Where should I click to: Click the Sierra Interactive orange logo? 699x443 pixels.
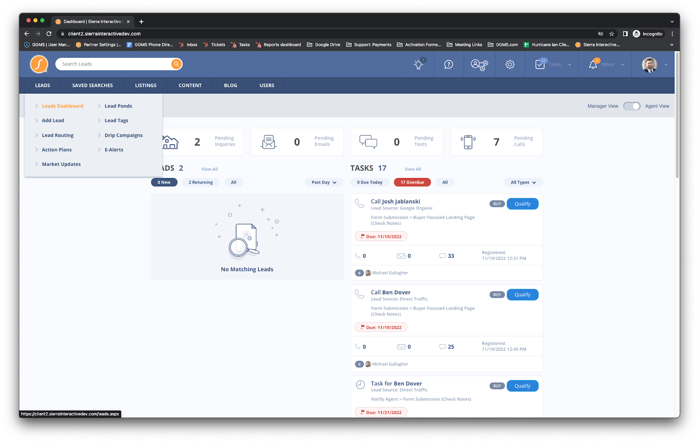[39, 64]
